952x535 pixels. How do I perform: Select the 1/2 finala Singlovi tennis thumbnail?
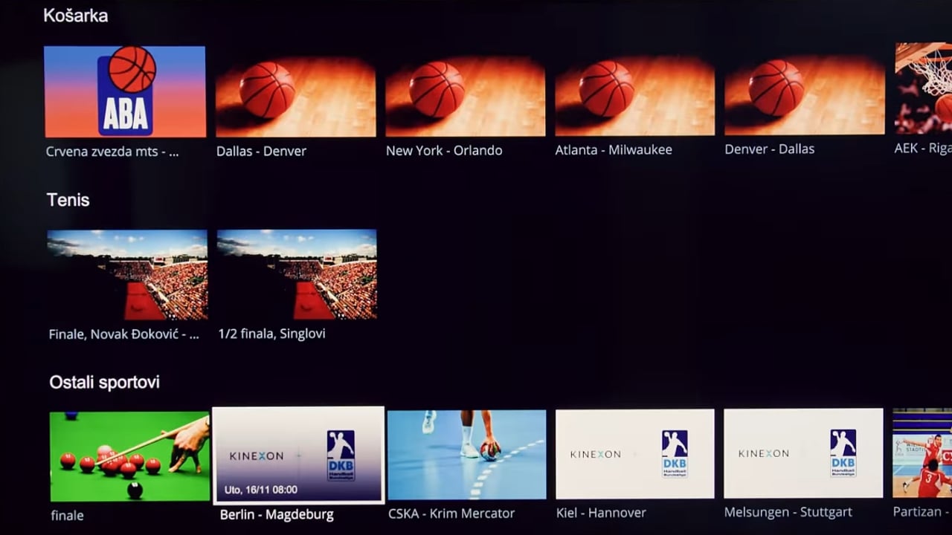tap(297, 274)
